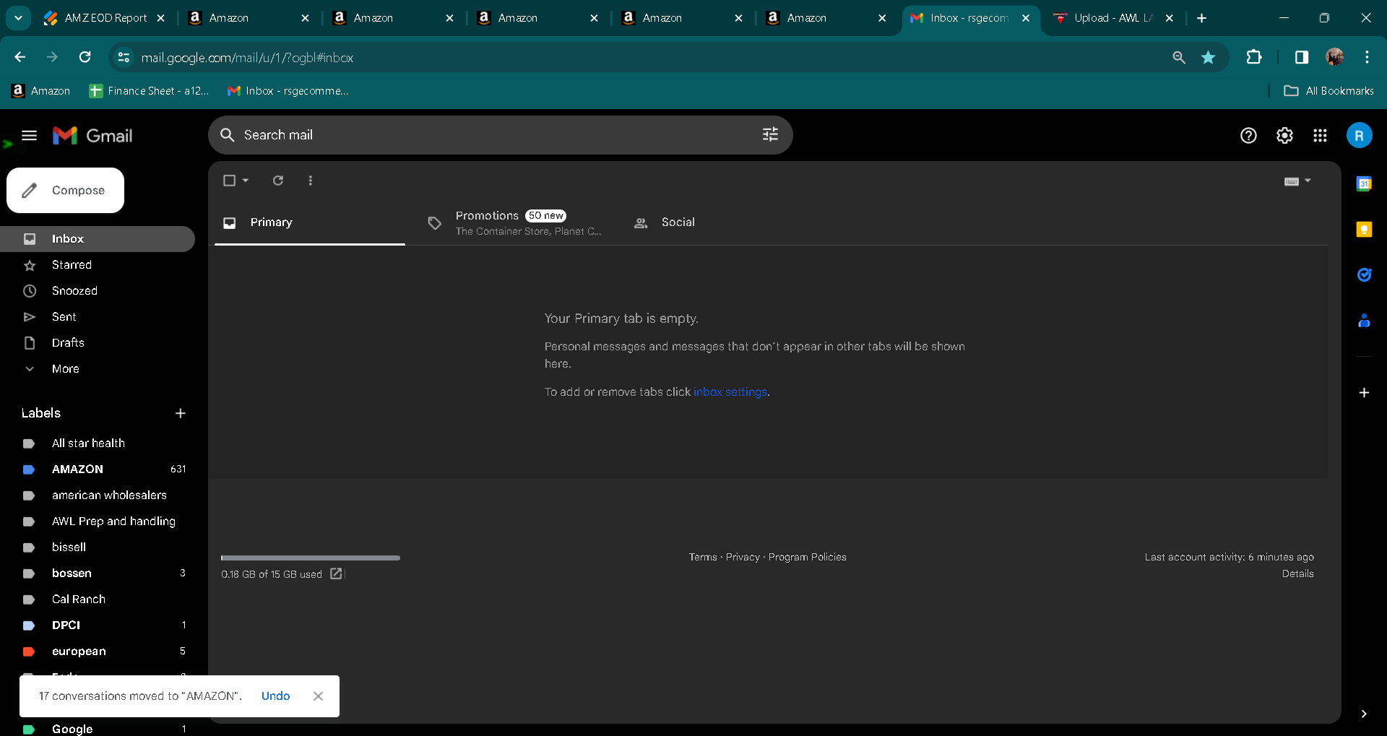Open the Sent folder
This screenshot has height=736, width=1387.
coord(98,317)
